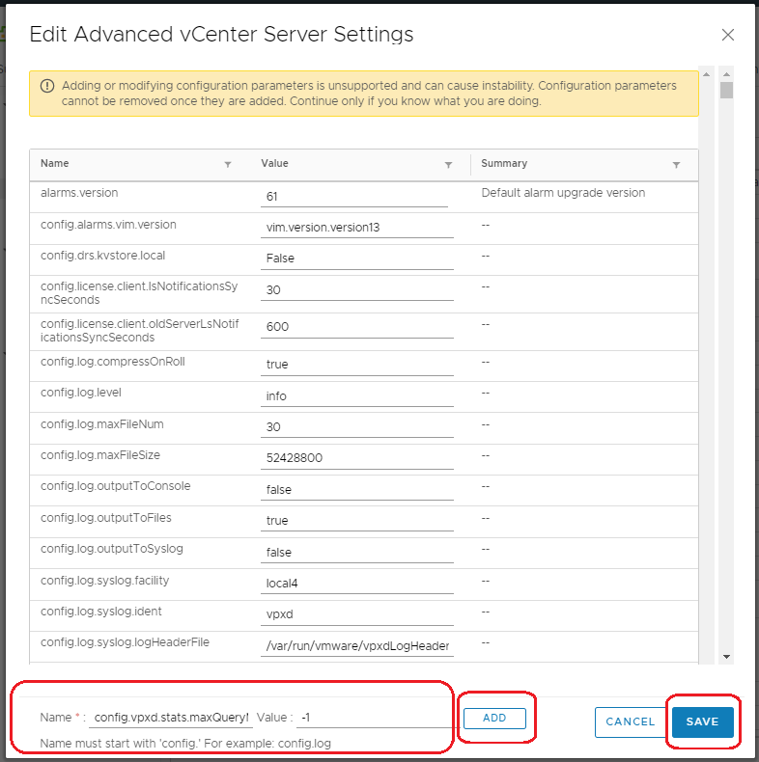The height and width of the screenshot is (762, 759).
Task: Select the config.drs.kvstore.local name
Action: [x=102, y=256]
